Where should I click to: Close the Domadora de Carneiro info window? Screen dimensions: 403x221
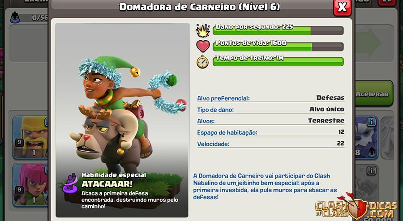pos(342,7)
